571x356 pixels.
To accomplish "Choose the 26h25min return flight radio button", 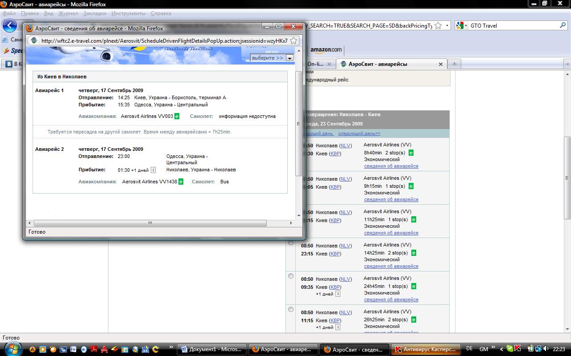I will (291, 309).
